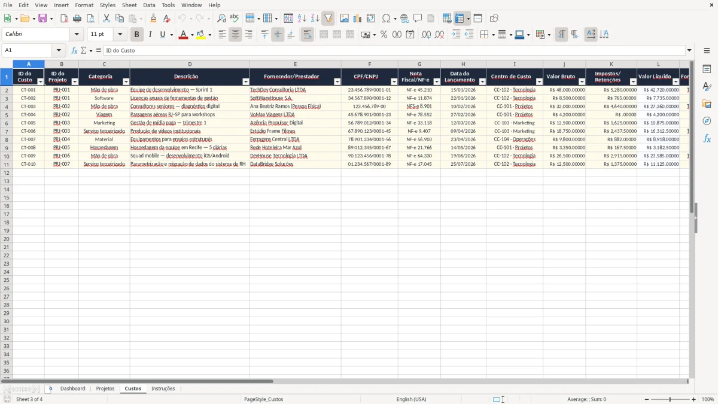
Task: Toggle Italic formatting
Action: click(150, 35)
